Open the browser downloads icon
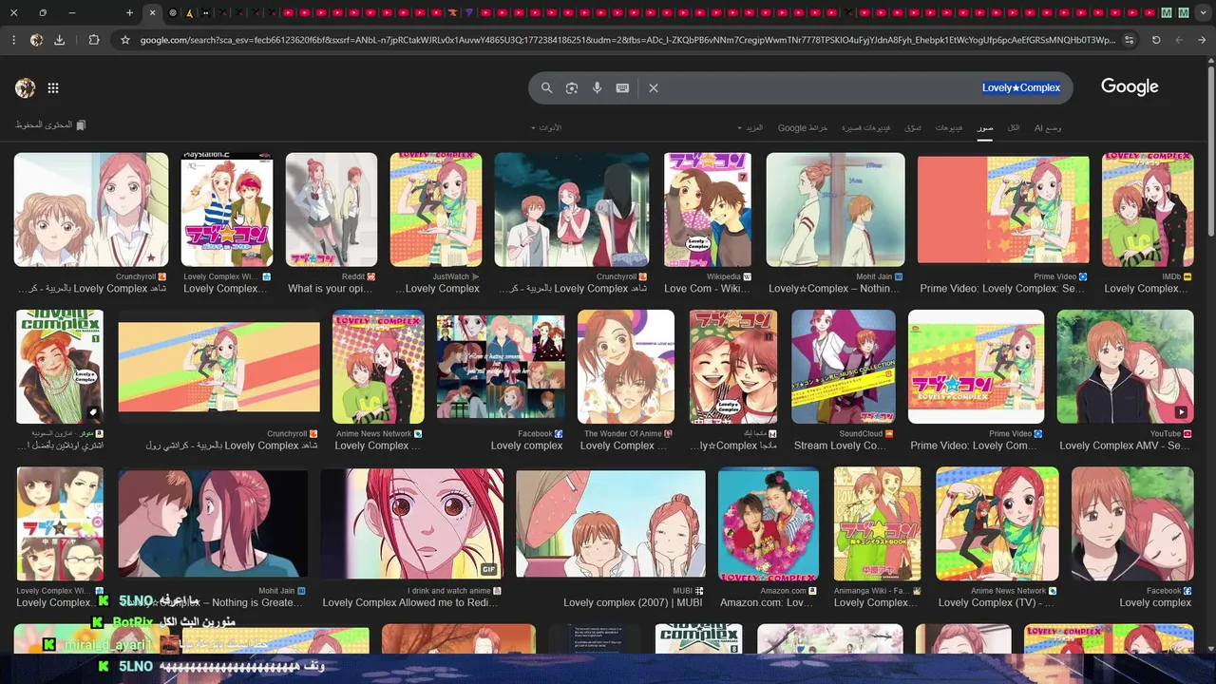Screen dimensions: 1216x684 tap(59, 40)
